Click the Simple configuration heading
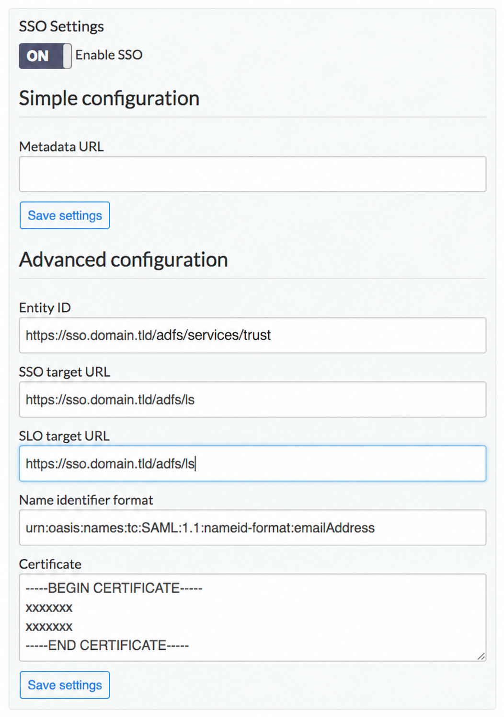This screenshot has width=504, height=717. coord(109,98)
